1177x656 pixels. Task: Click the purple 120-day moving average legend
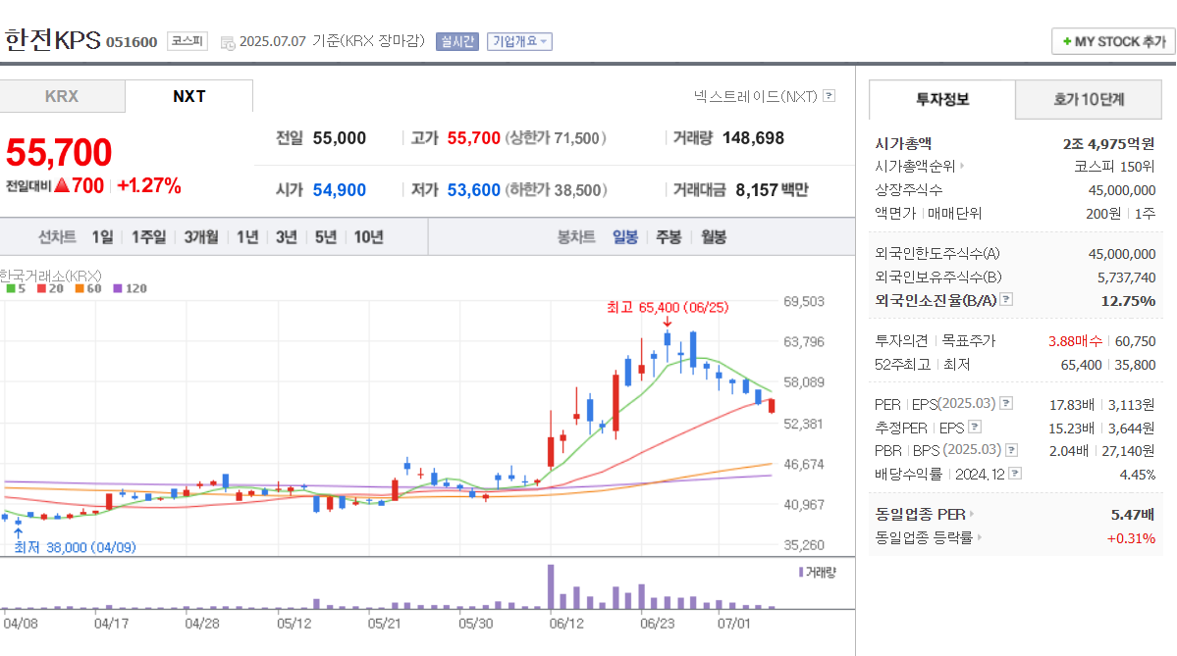click(130, 288)
